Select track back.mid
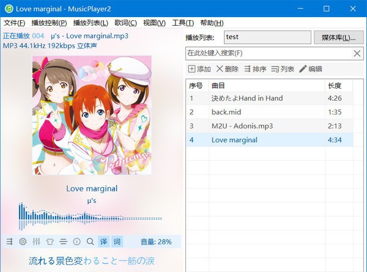This screenshot has width=367, height=272. pyautogui.click(x=270, y=112)
